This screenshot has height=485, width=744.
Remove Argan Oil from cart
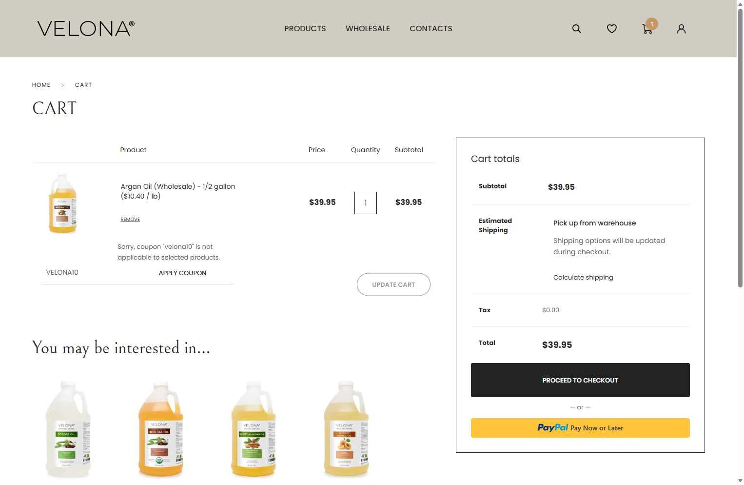[x=130, y=220]
